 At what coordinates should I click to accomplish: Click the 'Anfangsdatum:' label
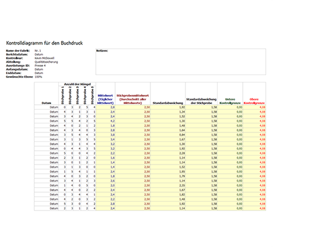(17, 69)
